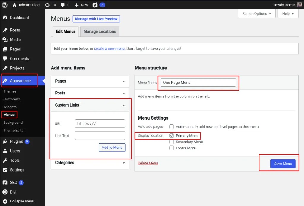Enable the Secondary Menu display location

click(172, 142)
